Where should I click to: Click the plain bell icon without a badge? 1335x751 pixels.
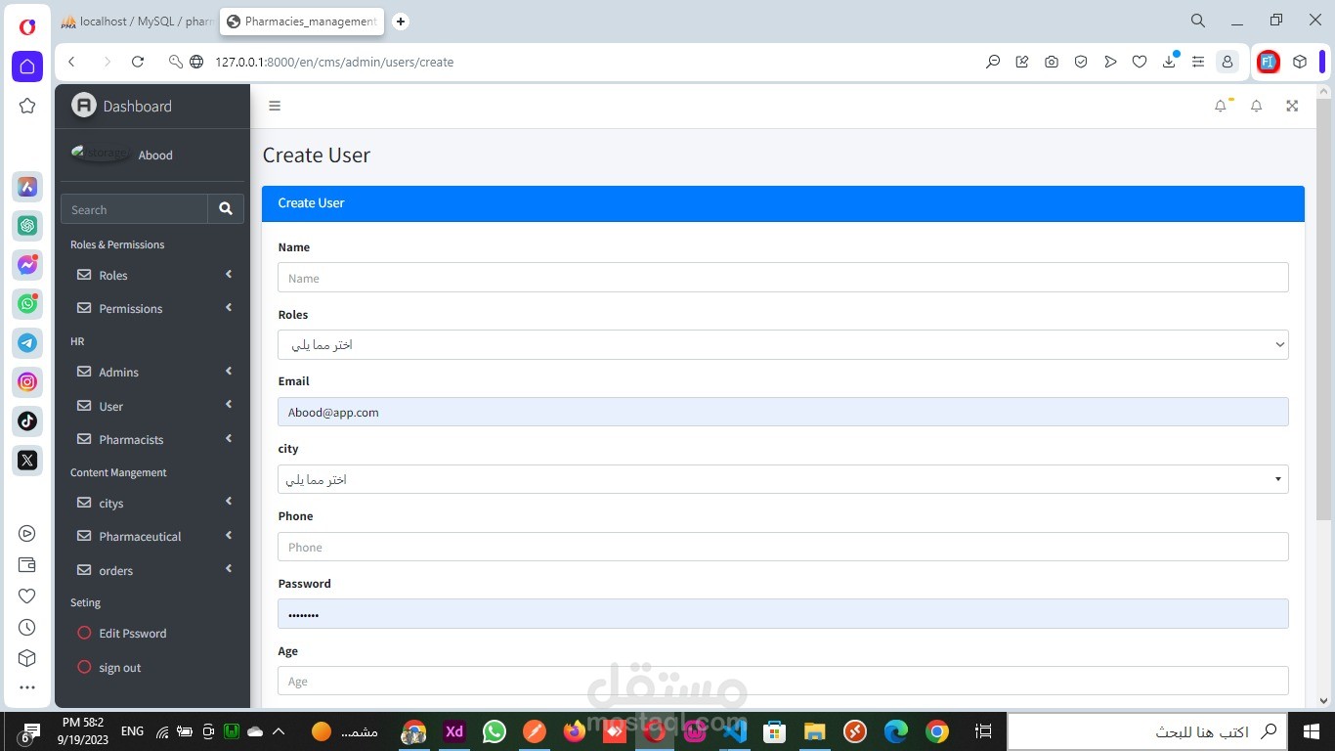coord(1257,106)
